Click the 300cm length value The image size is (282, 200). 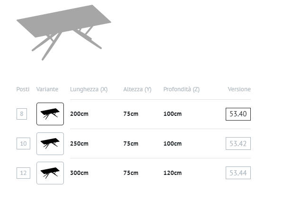tap(79, 173)
